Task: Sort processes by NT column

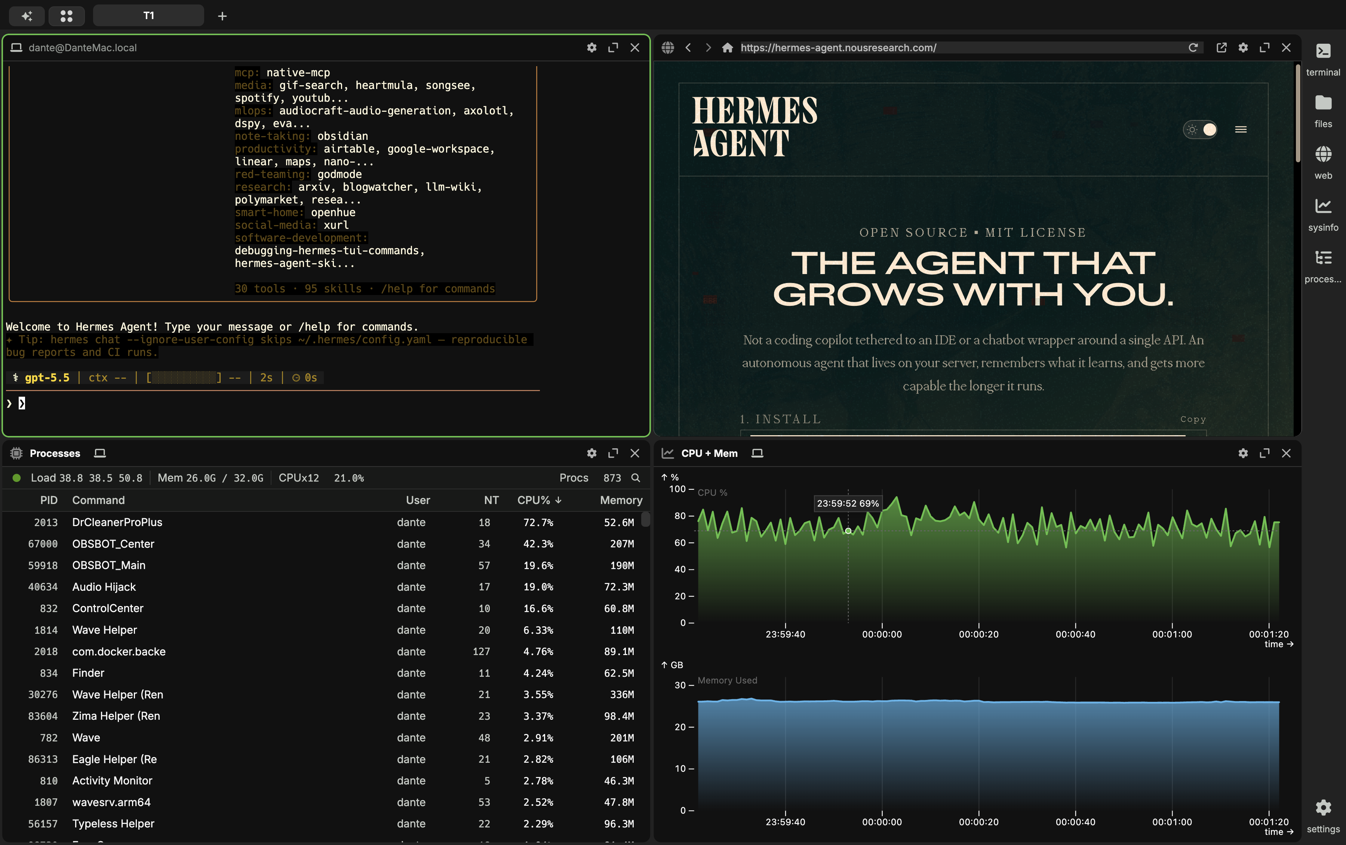Action: pos(491,500)
